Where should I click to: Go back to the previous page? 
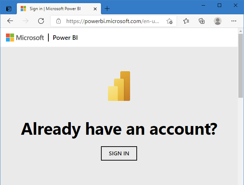click(10, 21)
